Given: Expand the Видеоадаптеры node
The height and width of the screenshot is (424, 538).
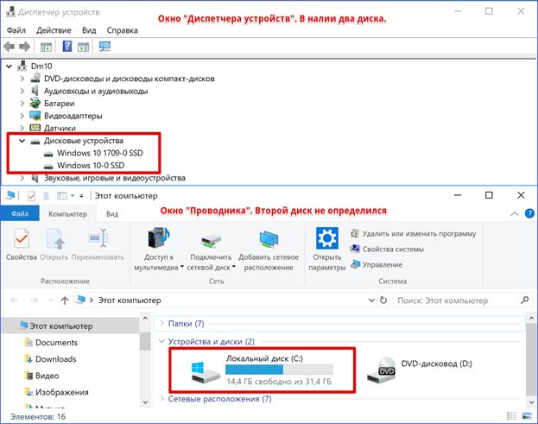Looking at the screenshot, I should tap(22, 116).
